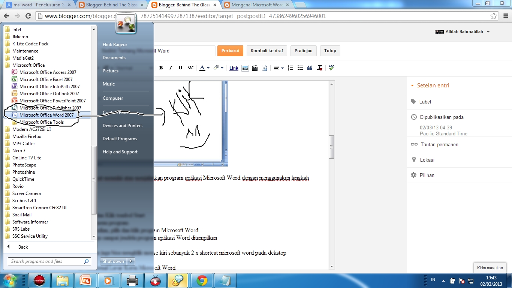Viewport: 512px width, 288px height.
Task: Toggle bold formatting in Blogger editor
Action: [161, 68]
